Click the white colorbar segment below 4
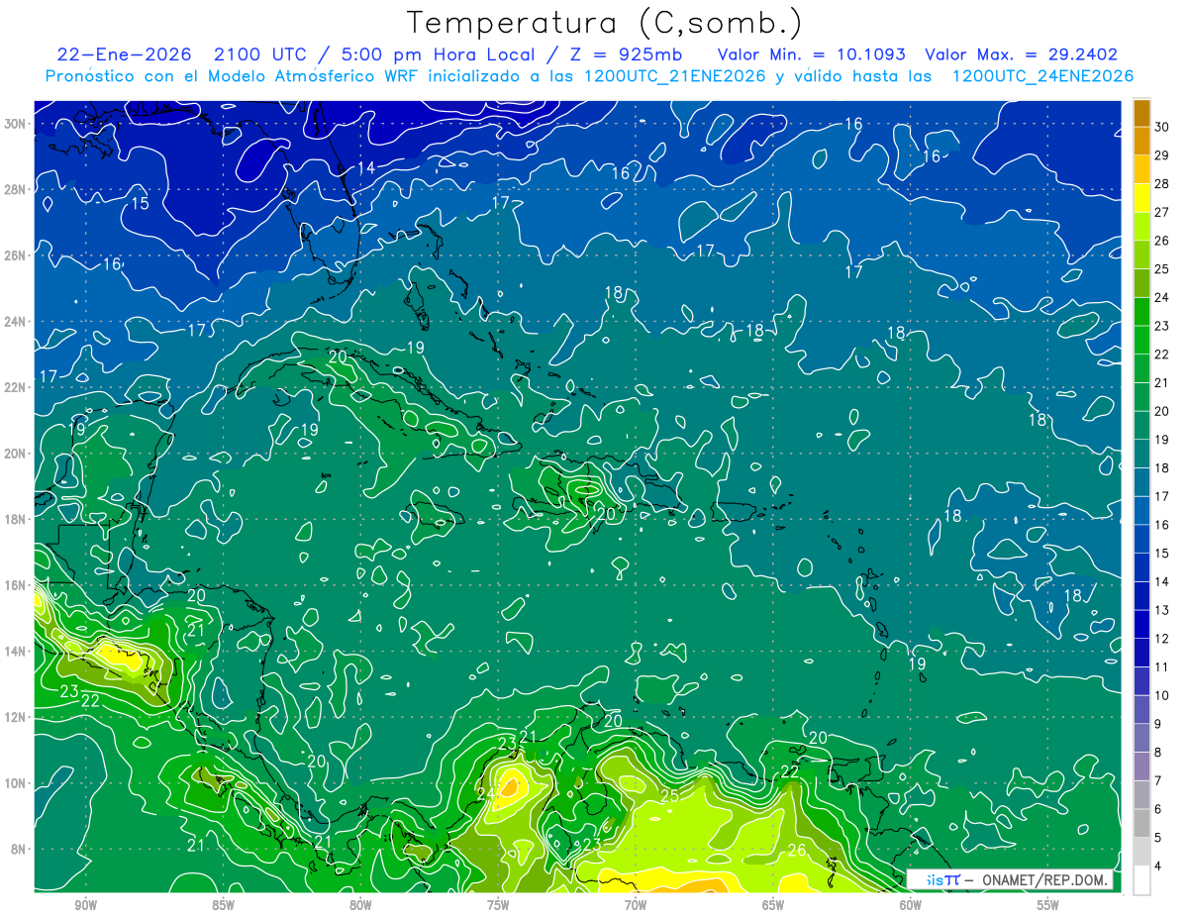Viewport: 1188px width, 918px height. click(1141, 880)
